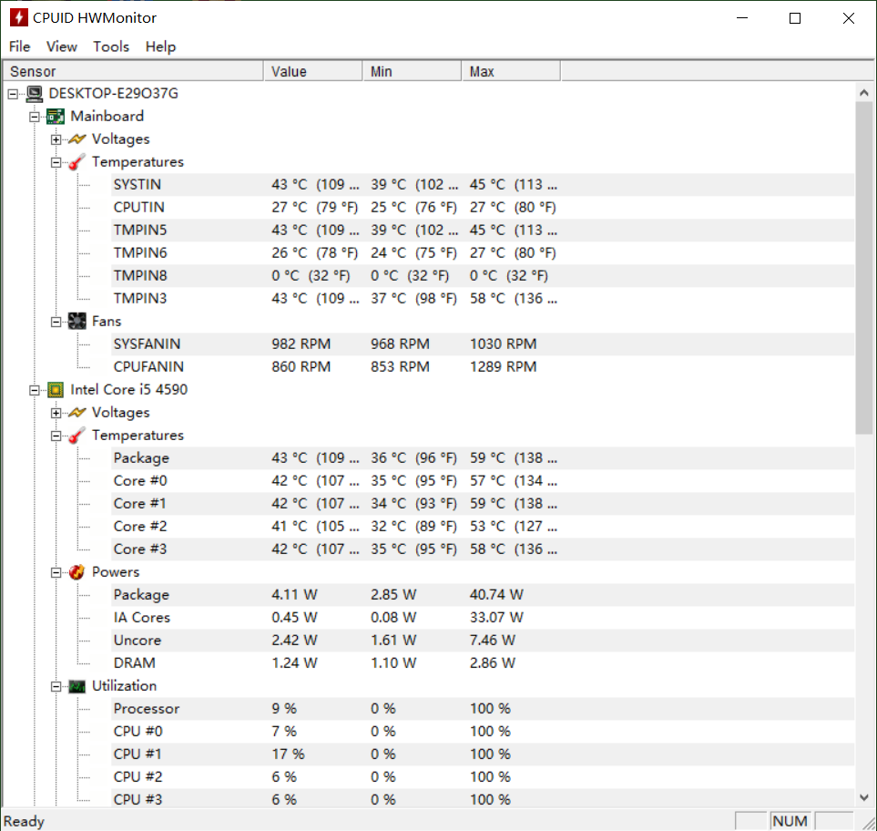Select the CPU #3 utilization row
Image resolution: width=877 pixels, height=831 pixels.
[x=483, y=798]
